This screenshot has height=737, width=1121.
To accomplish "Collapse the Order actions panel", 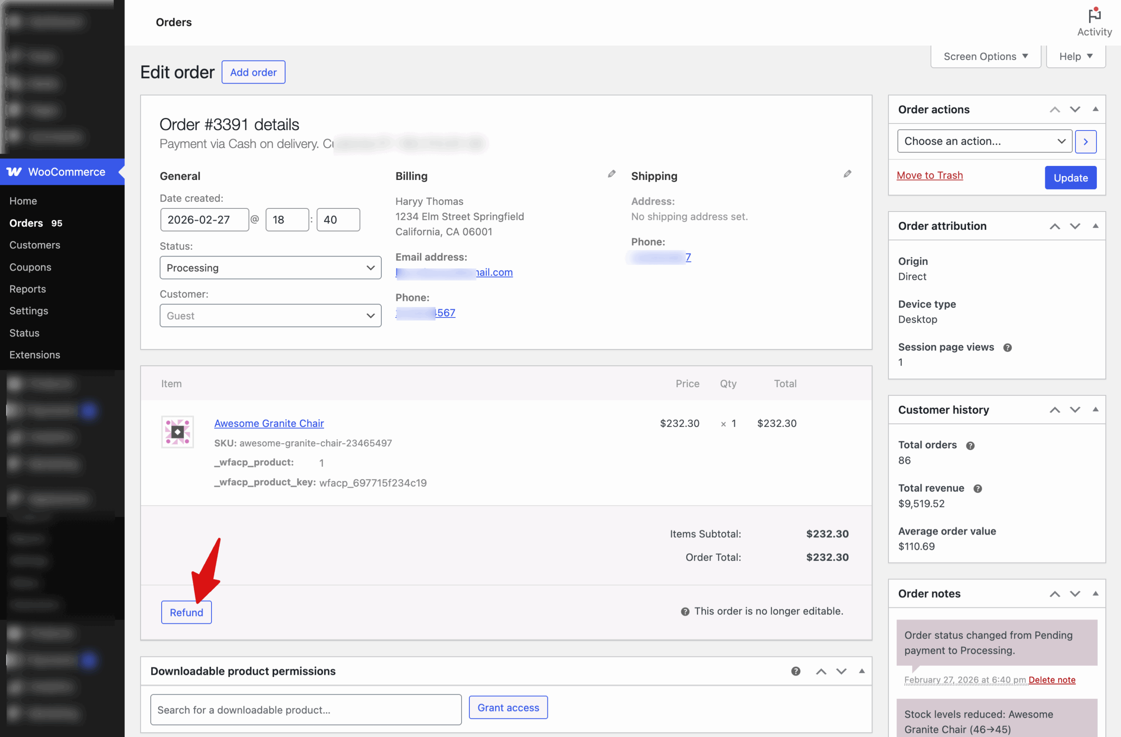I will 1095,109.
